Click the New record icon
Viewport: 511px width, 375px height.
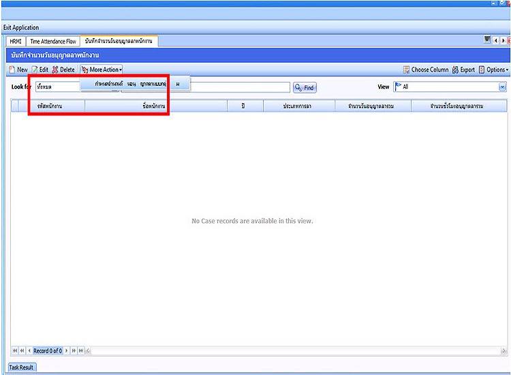pyautogui.click(x=12, y=70)
